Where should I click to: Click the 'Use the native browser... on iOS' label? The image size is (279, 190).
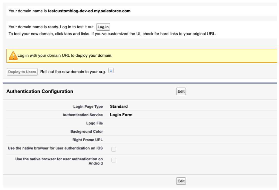click(x=55, y=148)
